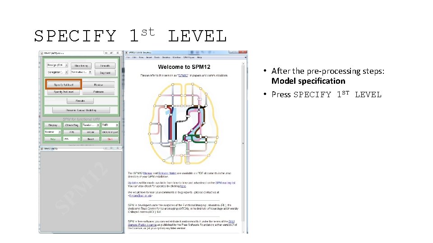Screen dimensions: 433x243
Task: Click the scrollbar down arrow in Graphics window
Action: click(x=243, y=232)
